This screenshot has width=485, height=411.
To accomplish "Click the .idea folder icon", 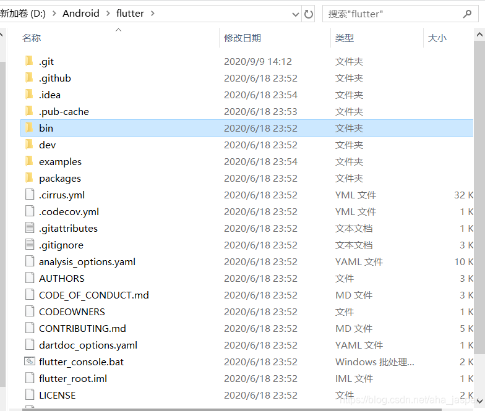I will click(x=28, y=94).
